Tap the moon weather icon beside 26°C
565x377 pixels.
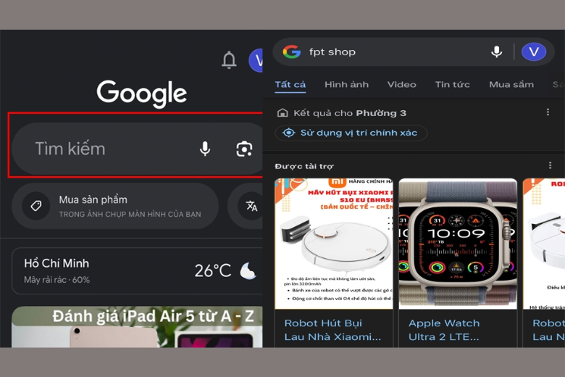pyautogui.click(x=248, y=271)
